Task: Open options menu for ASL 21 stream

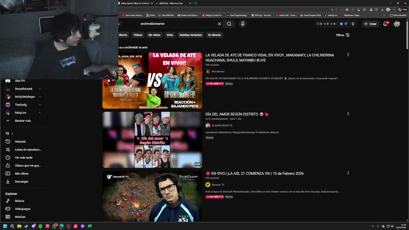Action: click(x=348, y=173)
